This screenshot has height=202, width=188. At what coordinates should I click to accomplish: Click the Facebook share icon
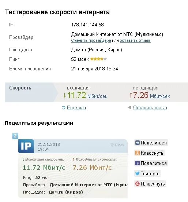(138, 163)
